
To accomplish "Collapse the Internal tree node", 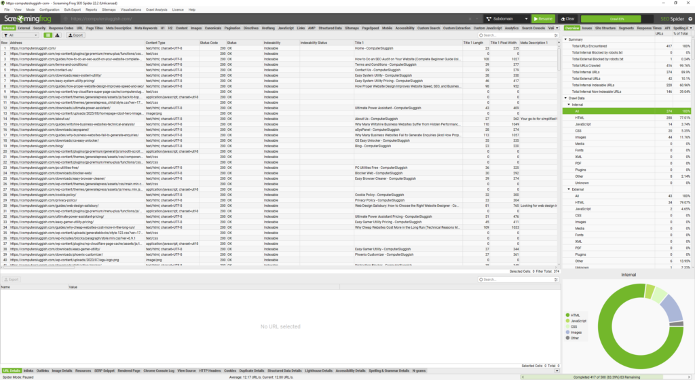I will point(569,104).
